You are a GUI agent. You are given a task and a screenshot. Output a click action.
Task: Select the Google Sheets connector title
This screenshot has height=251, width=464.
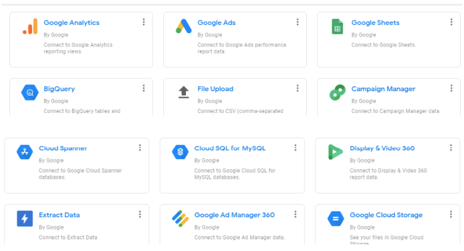(375, 23)
